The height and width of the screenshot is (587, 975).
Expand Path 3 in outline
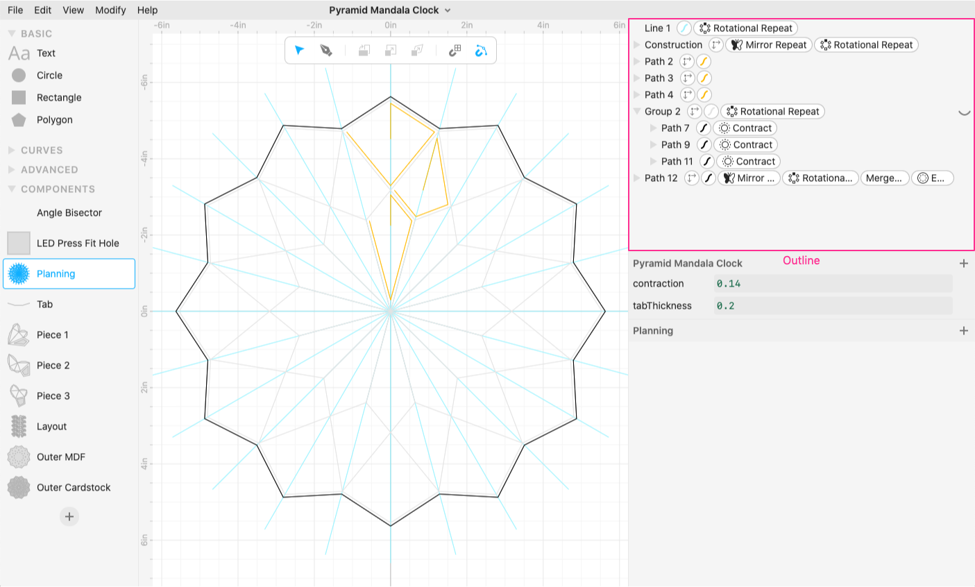pos(637,78)
